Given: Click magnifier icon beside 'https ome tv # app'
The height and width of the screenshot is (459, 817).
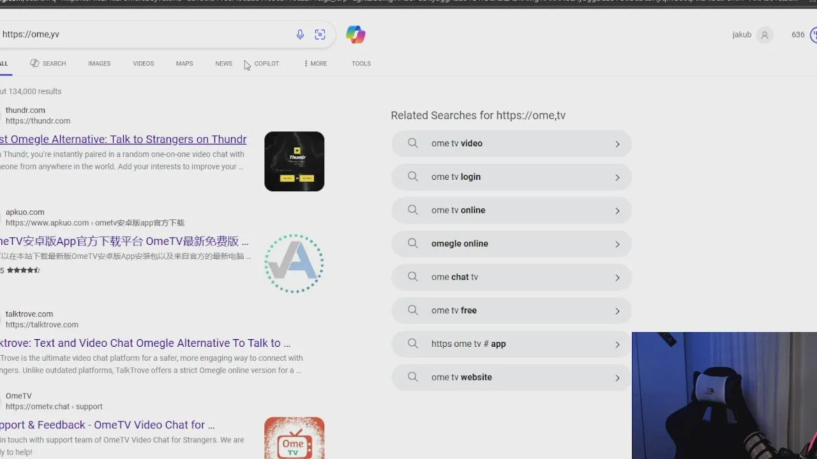Looking at the screenshot, I should [x=413, y=344].
